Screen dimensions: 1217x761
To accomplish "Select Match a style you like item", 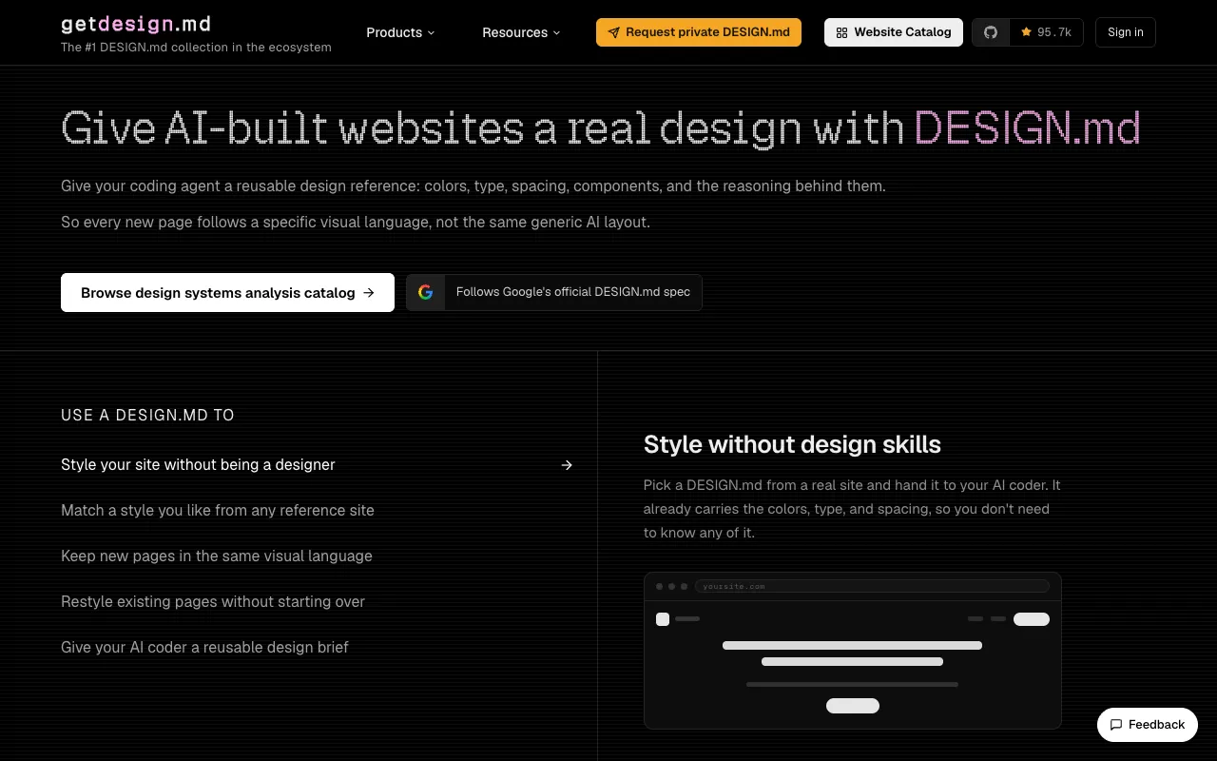I will 218,510.
